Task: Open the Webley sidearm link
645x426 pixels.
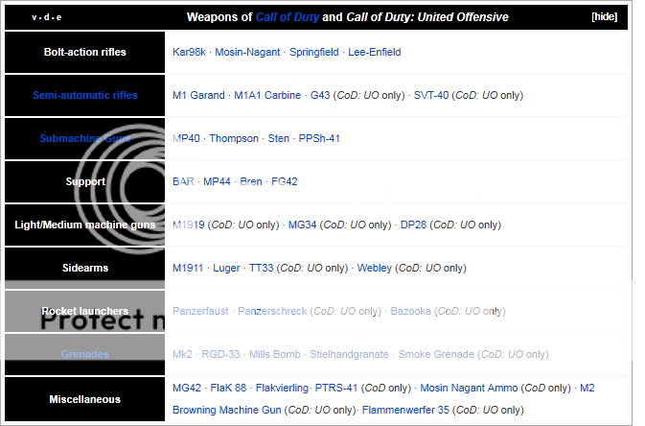Action: [375, 268]
